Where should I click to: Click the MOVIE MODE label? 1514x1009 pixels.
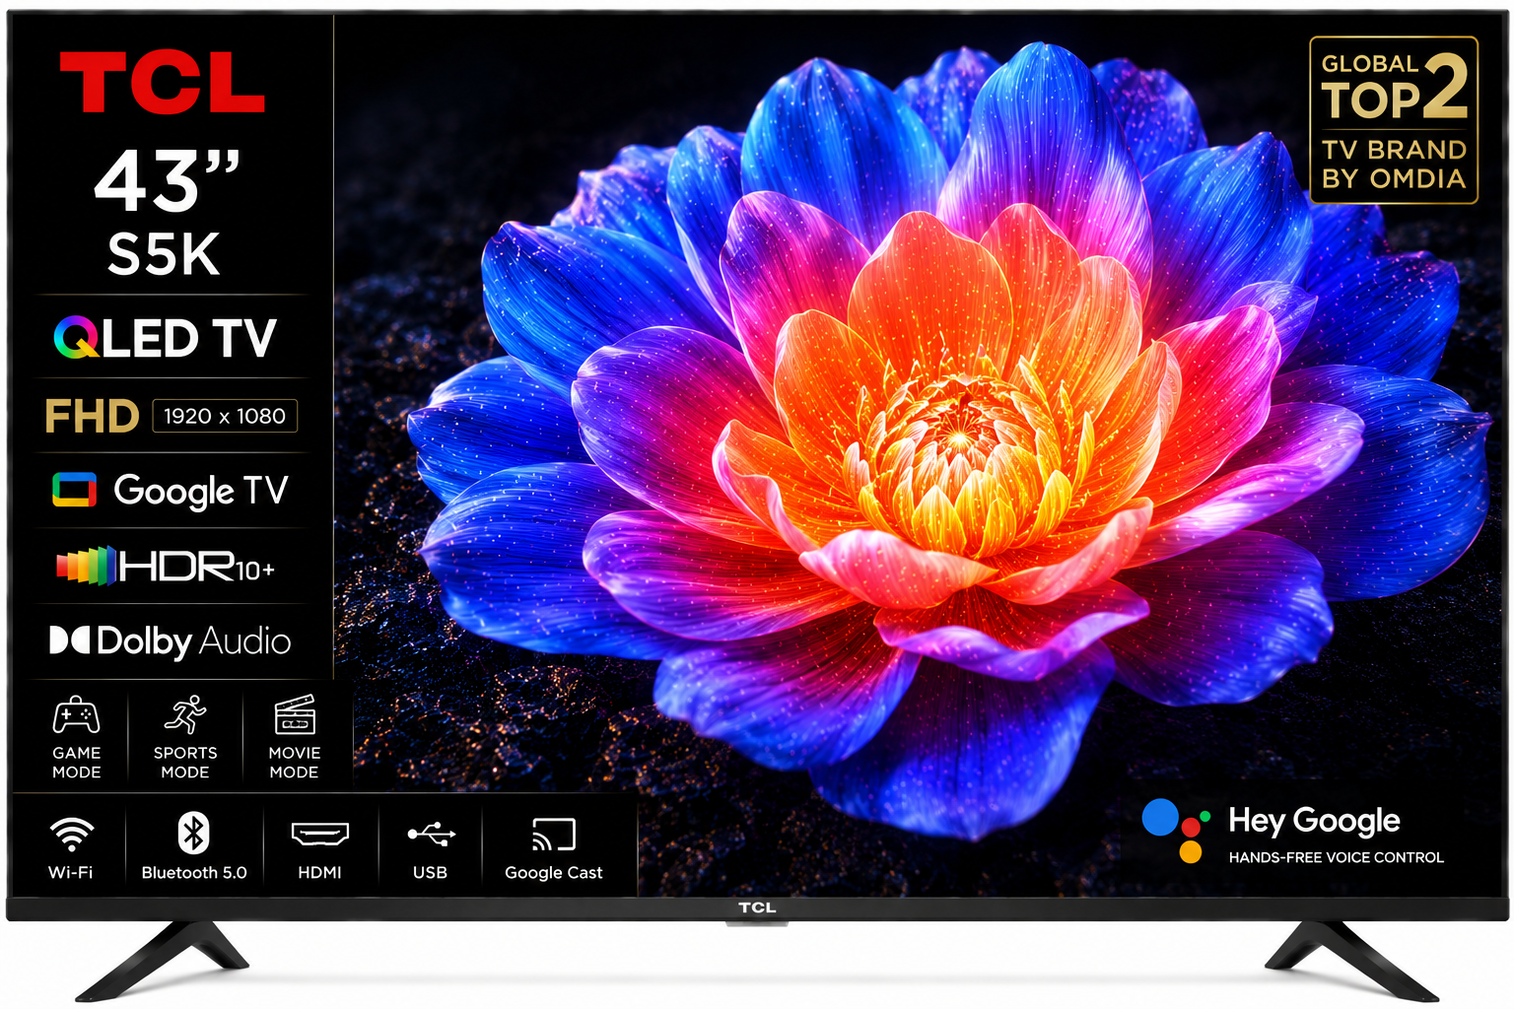pos(295,763)
